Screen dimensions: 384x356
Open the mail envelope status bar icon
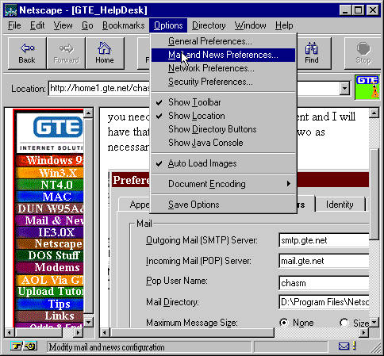(x=344, y=346)
